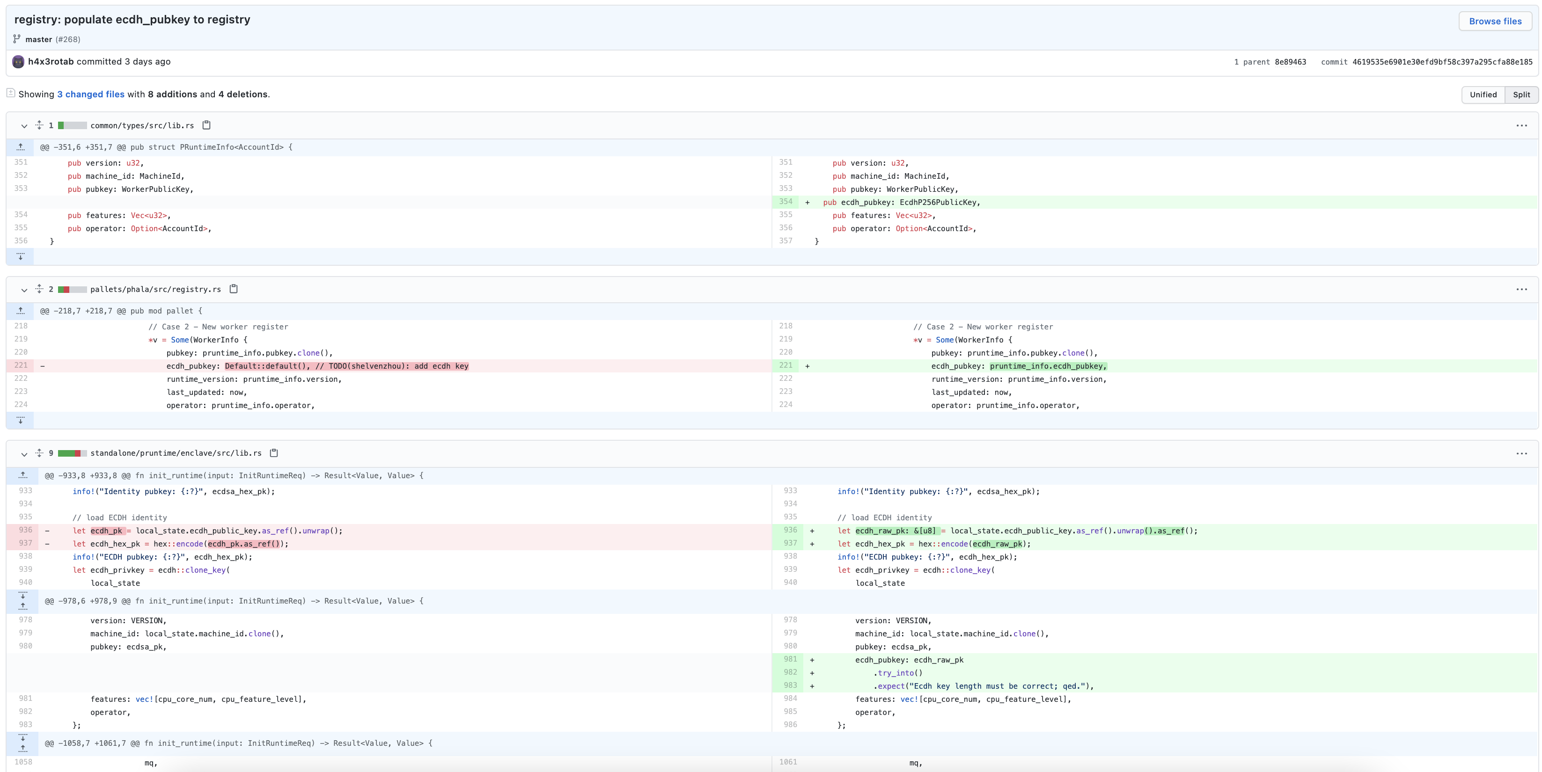
Task: Copy path of pallets/phala/src/registry.rs
Action: [234, 289]
